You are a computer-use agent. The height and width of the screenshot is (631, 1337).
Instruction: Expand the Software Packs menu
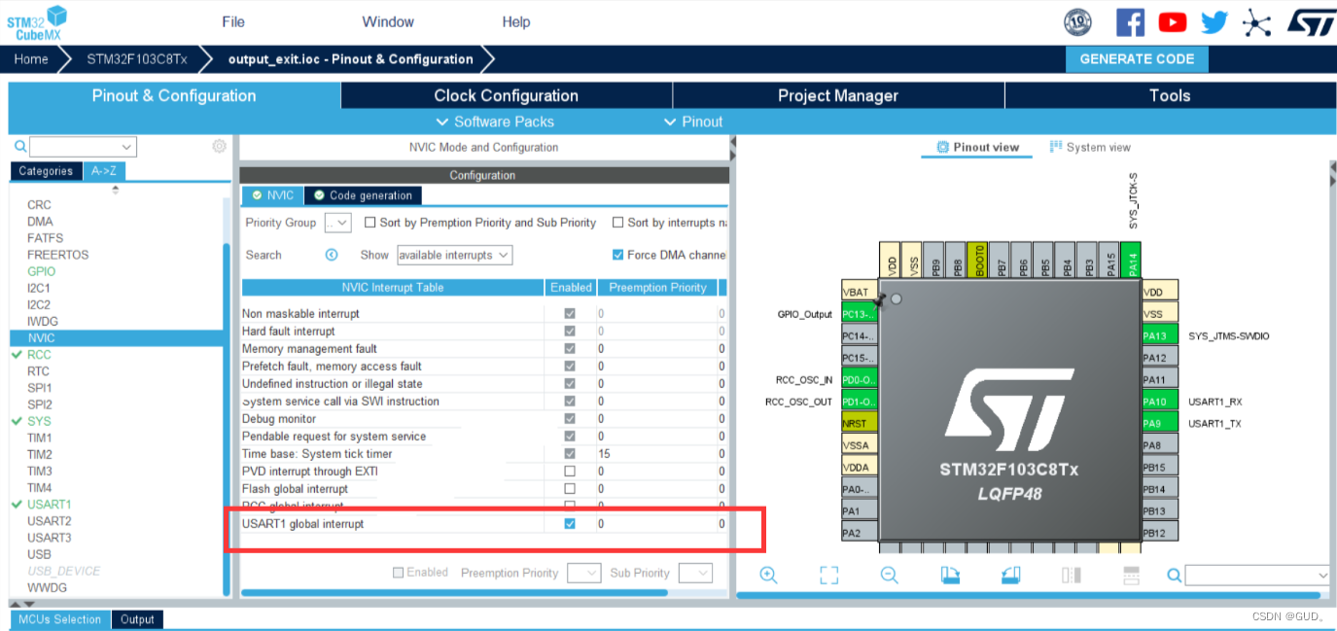coord(495,122)
